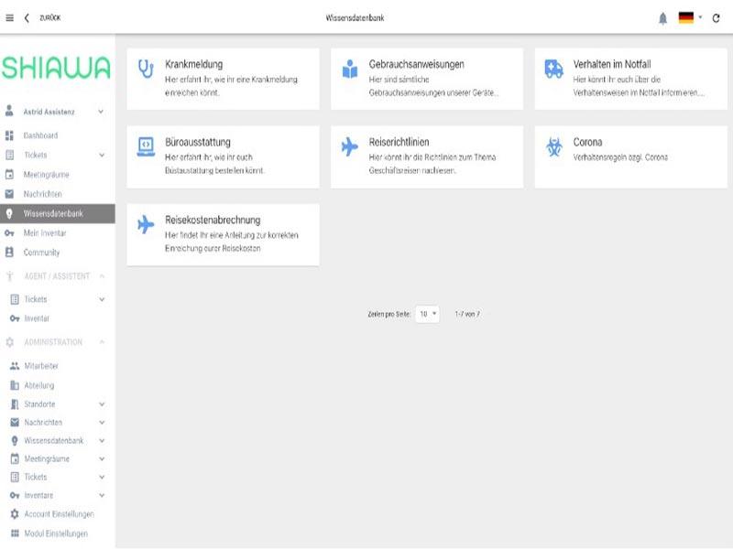Click the Modul Einstellungen grid icon
Viewport: 733px width, 549px height.
pos(15,533)
